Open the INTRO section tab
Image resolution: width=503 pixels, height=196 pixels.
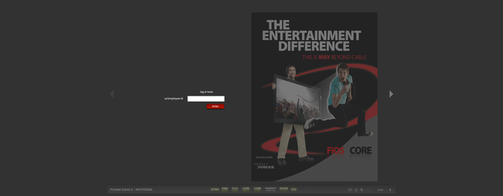[x=215, y=190]
